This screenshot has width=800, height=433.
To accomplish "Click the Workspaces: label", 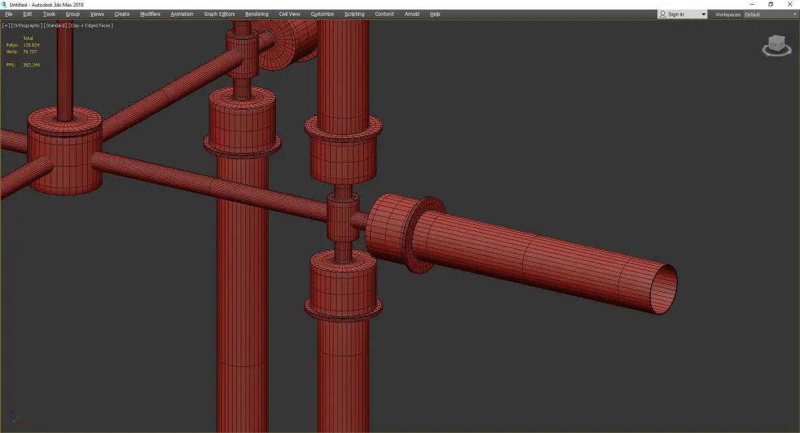I will point(728,14).
